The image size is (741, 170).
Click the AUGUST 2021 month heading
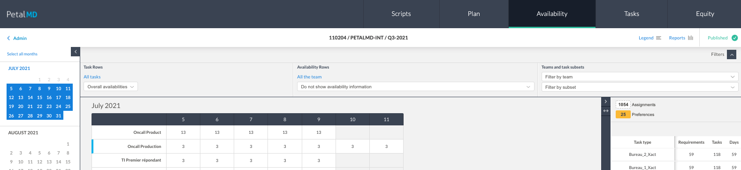tap(23, 133)
